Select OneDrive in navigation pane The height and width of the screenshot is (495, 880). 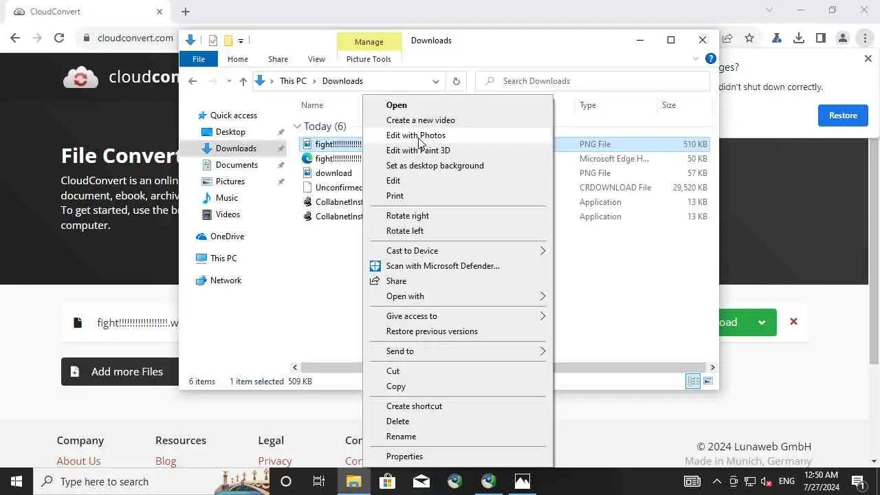(228, 236)
